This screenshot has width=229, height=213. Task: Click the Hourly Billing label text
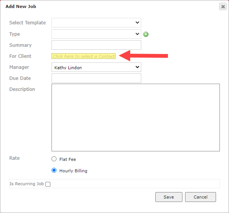[73, 171]
